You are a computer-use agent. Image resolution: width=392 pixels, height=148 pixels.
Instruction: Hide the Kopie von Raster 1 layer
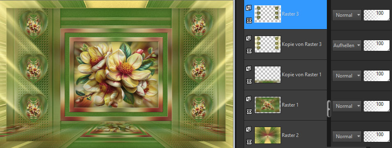click(x=249, y=81)
